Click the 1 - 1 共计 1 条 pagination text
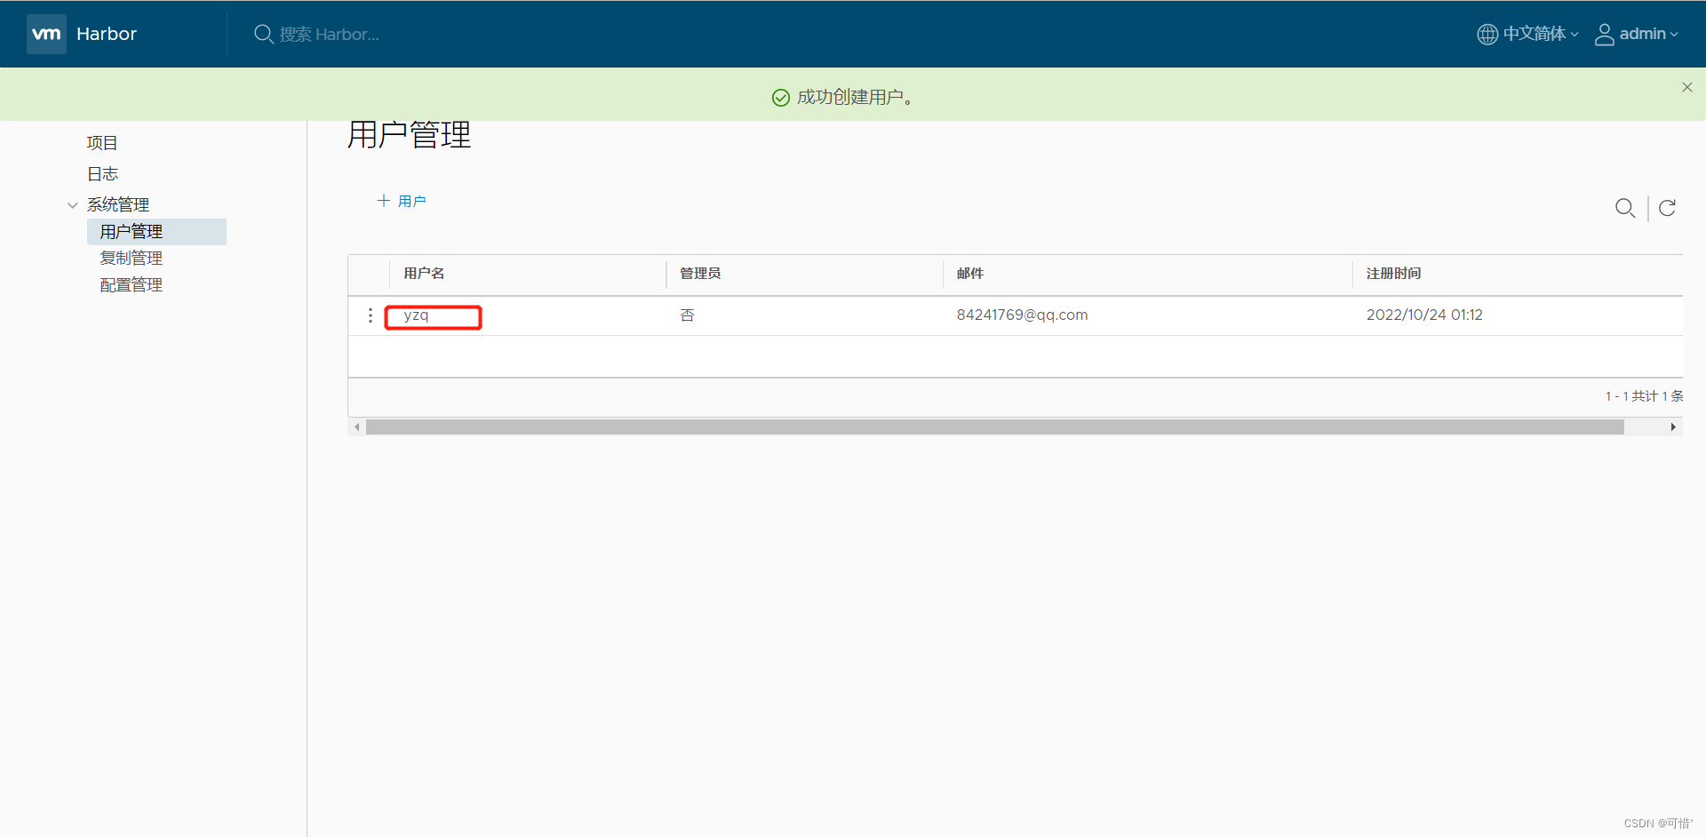Image resolution: width=1706 pixels, height=837 pixels. tap(1644, 396)
